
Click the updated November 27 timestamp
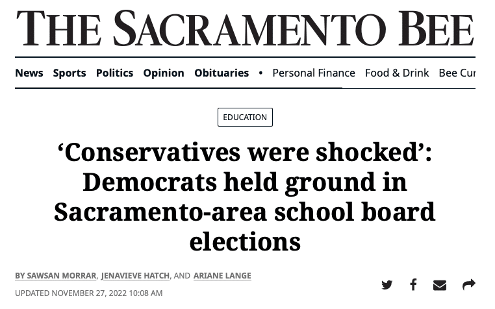[89, 293]
